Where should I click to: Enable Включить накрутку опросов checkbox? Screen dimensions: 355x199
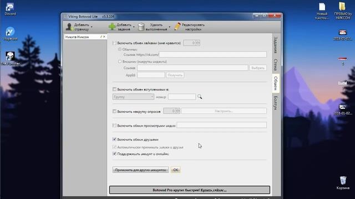(x=114, y=111)
